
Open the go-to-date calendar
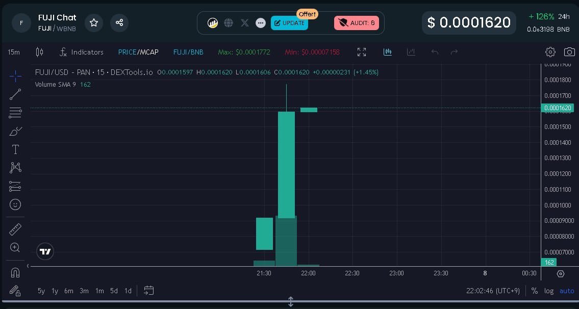coord(149,291)
